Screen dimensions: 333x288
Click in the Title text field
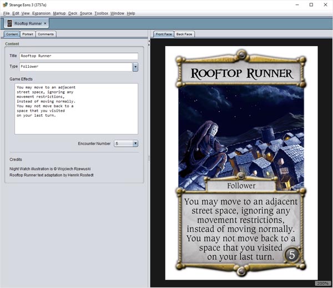coord(79,56)
